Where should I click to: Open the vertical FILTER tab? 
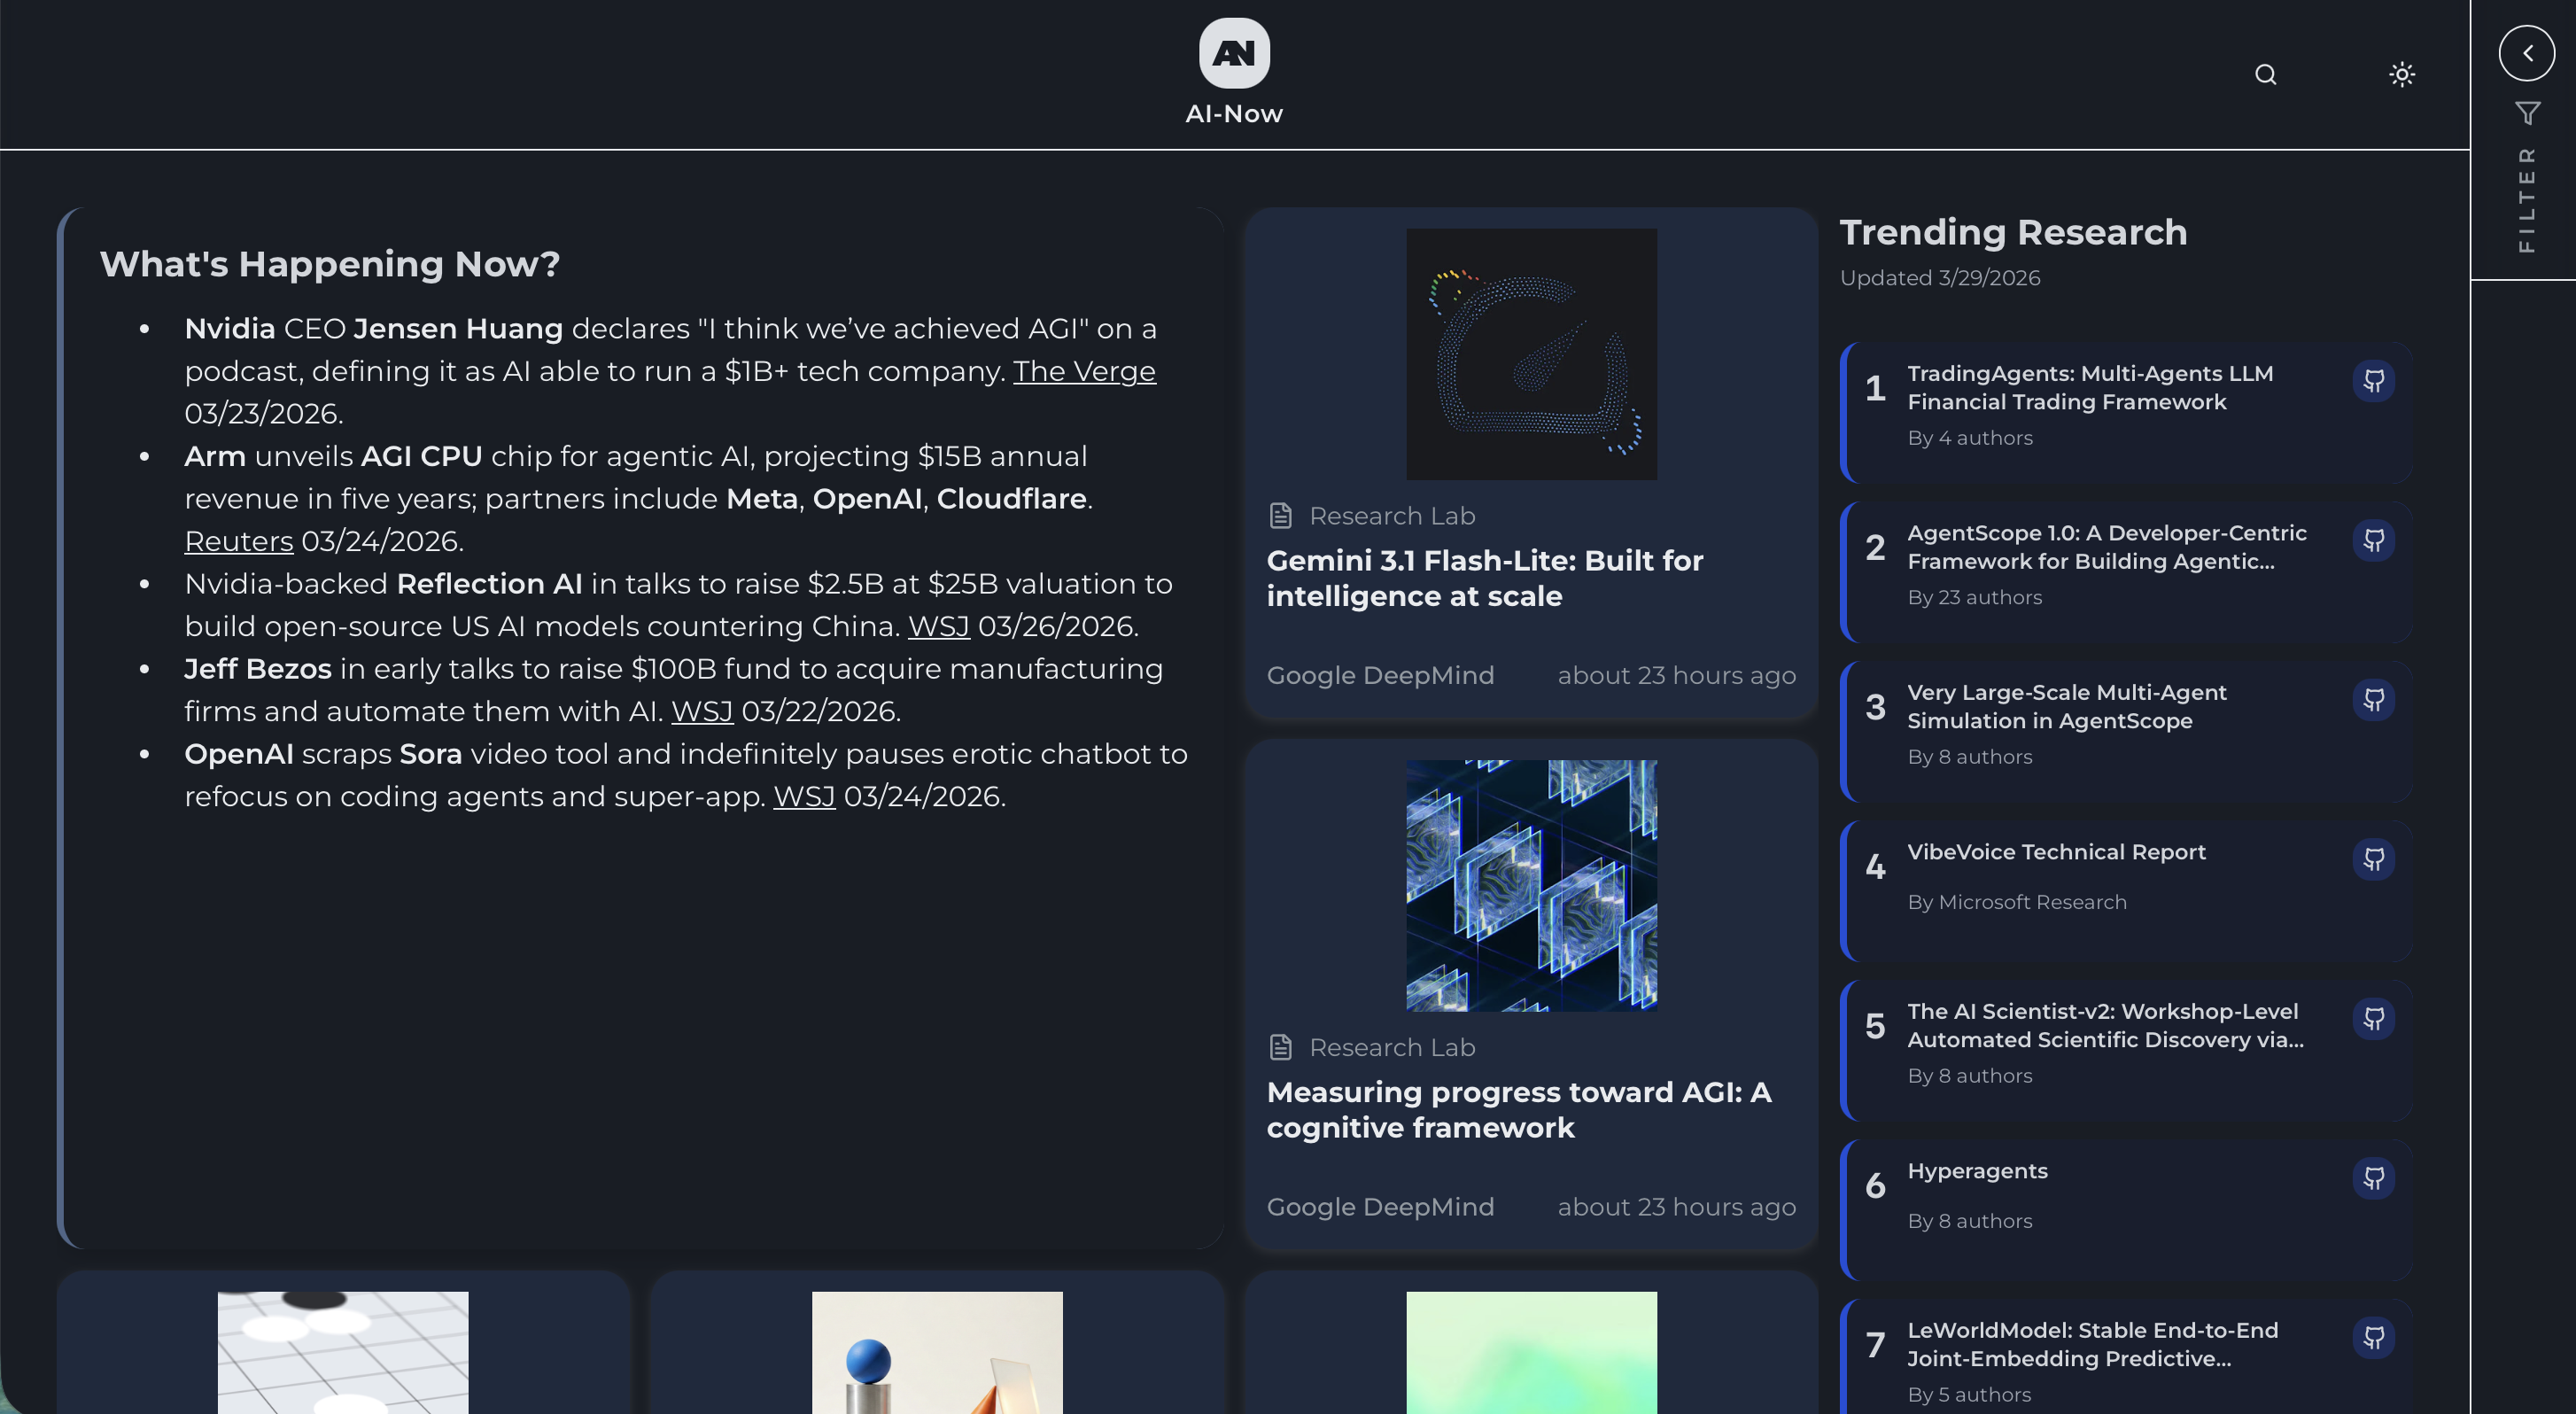2527,196
